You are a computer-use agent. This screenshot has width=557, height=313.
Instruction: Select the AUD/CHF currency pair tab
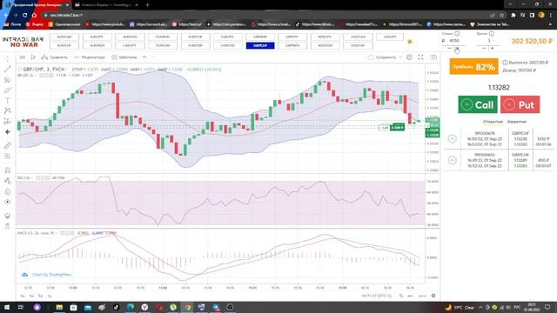point(64,45)
